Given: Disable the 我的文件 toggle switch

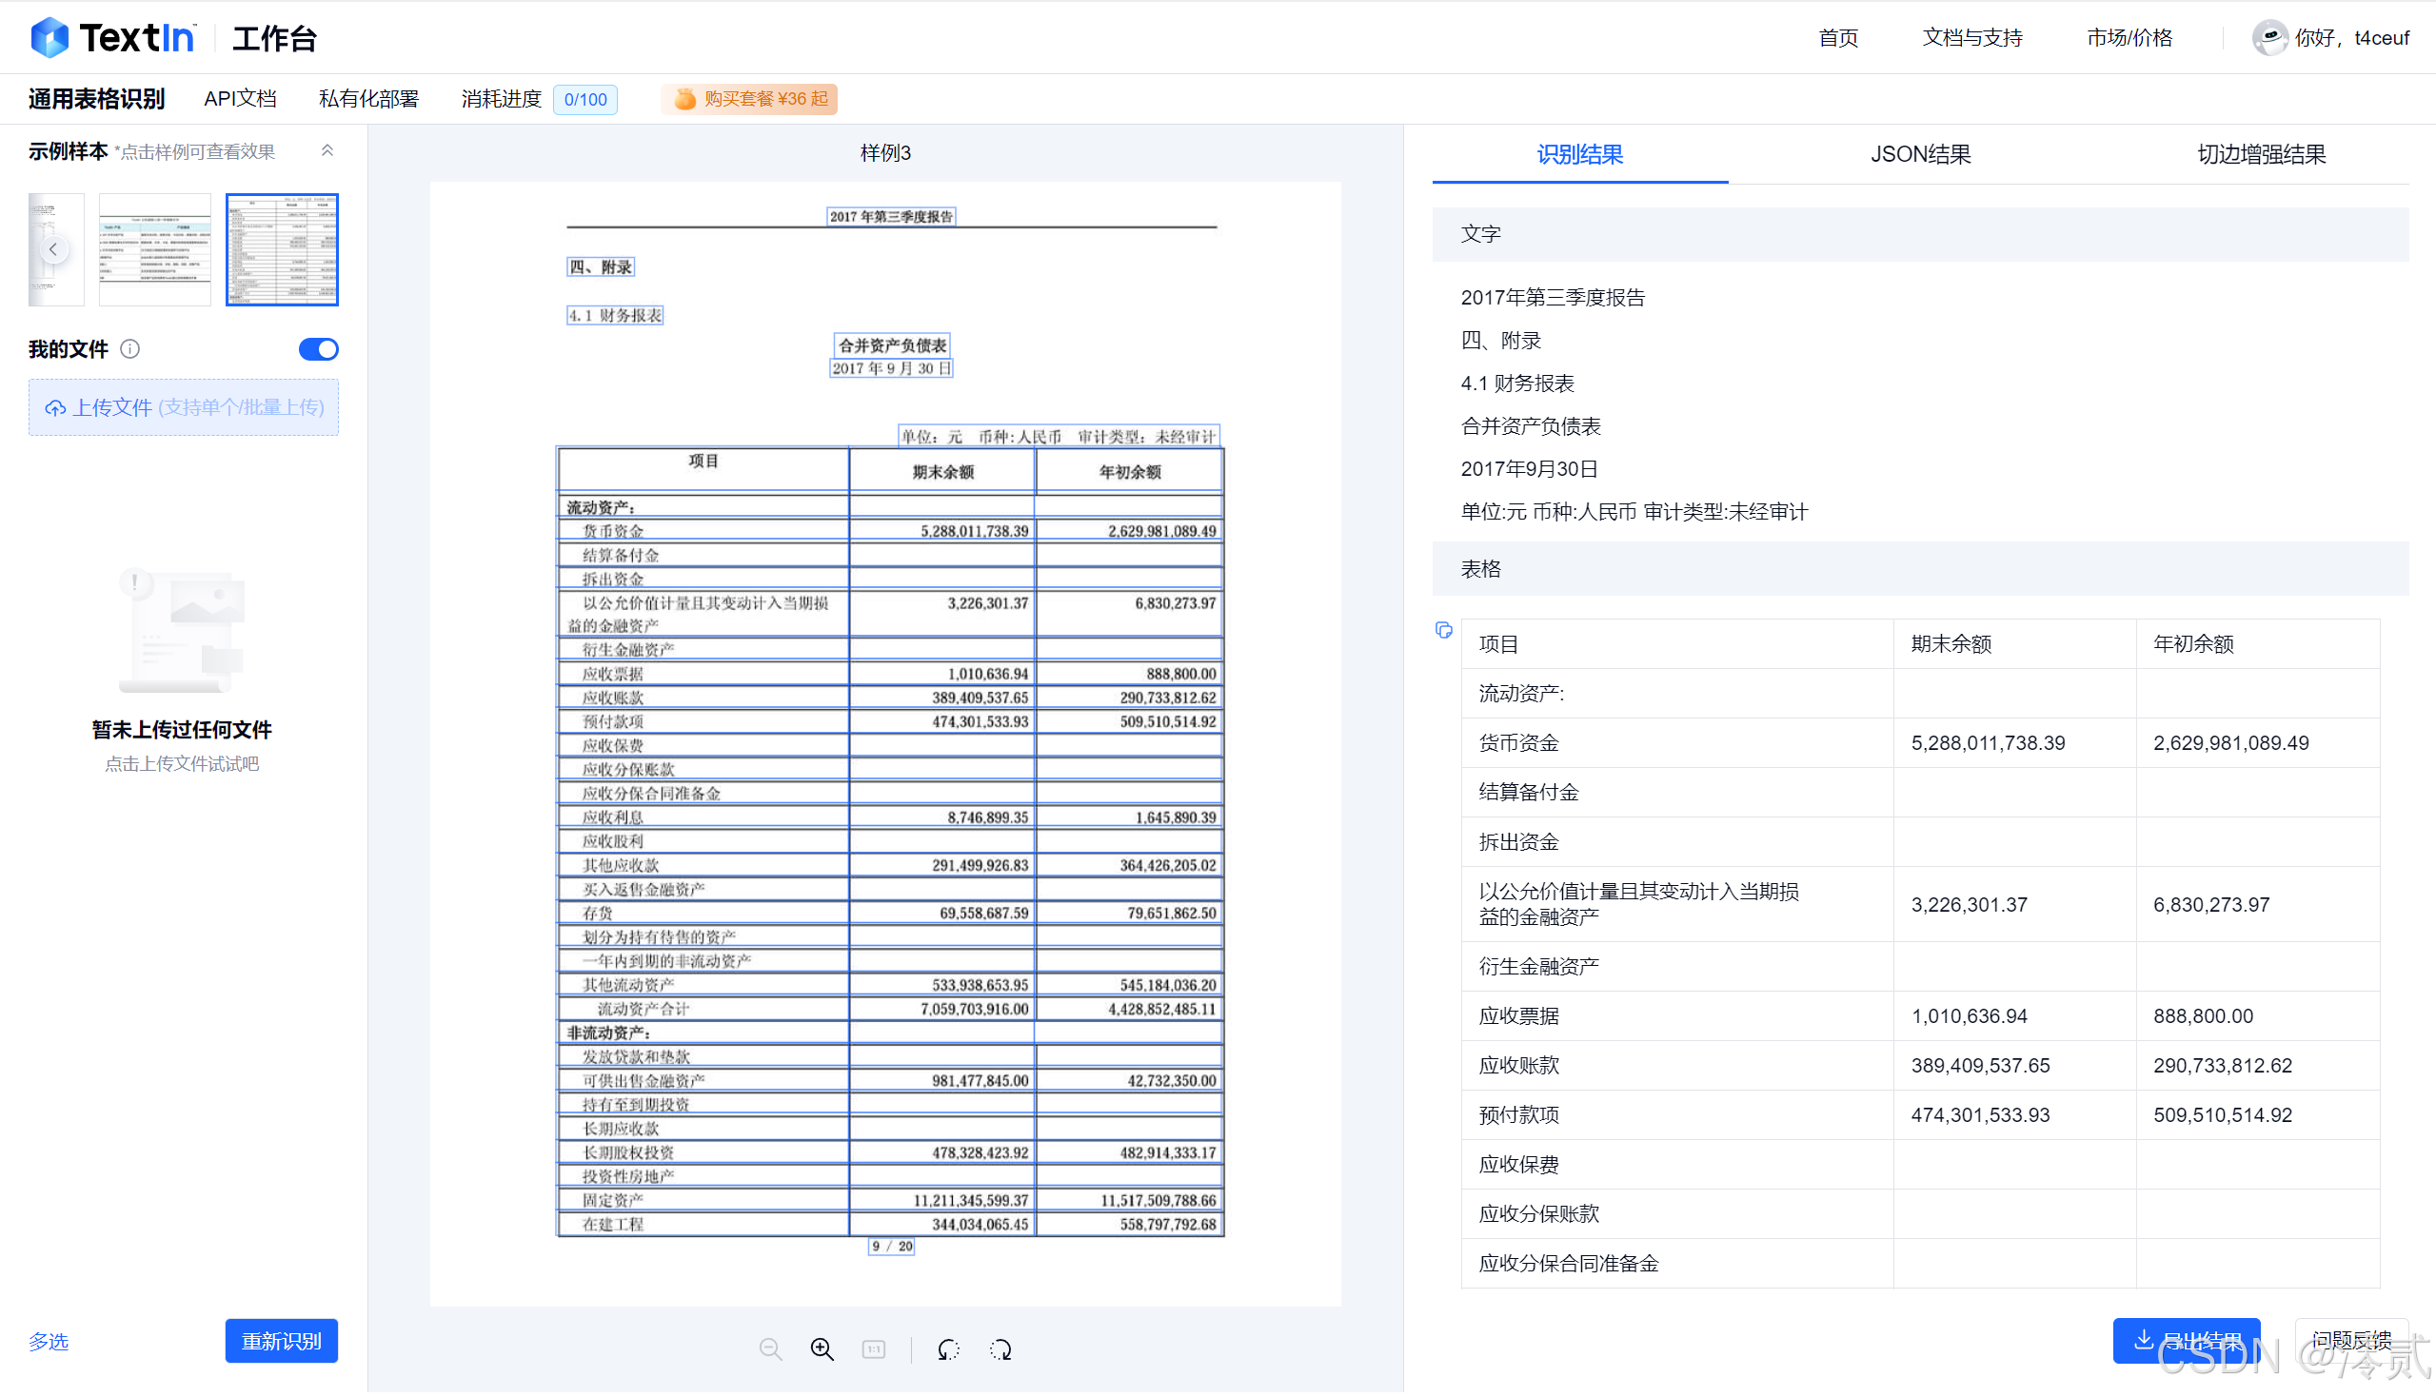Looking at the screenshot, I should pos(318,349).
